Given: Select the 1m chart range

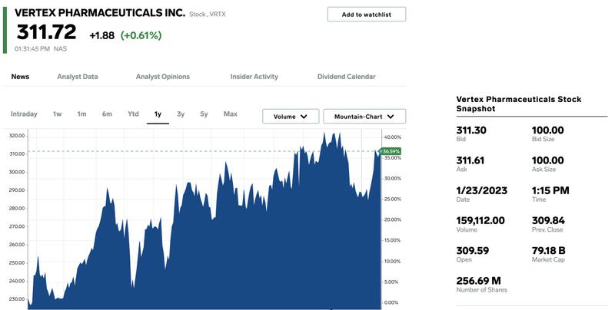Looking at the screenshot, I should click(x=81, y=114).
